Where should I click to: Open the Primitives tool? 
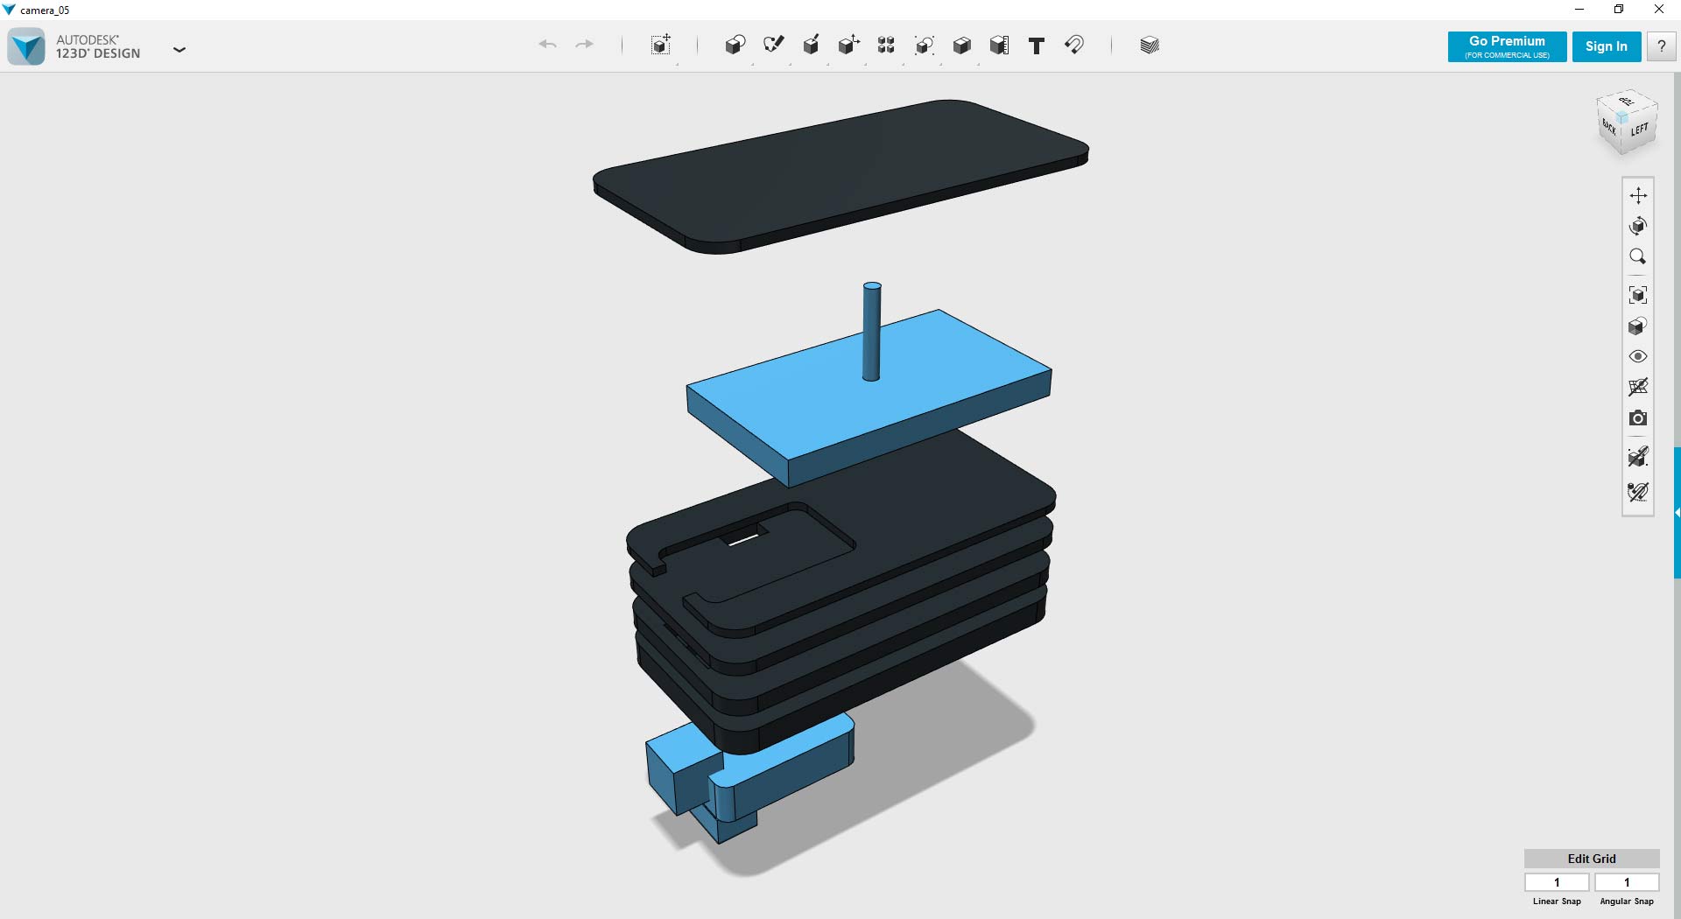tap(735, 44)
